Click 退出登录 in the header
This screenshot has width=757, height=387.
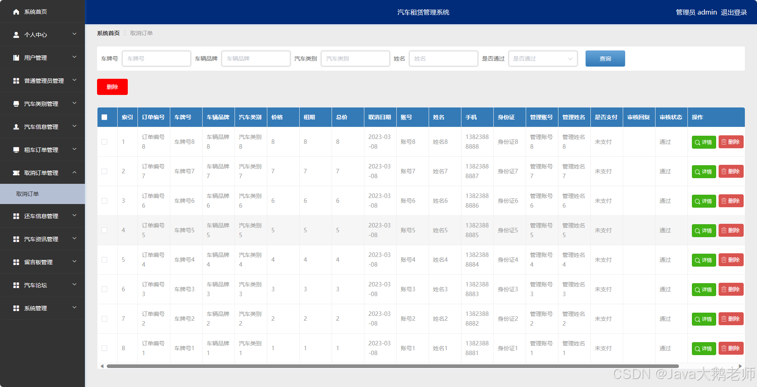pyautogui.click(x=734, y=13)
